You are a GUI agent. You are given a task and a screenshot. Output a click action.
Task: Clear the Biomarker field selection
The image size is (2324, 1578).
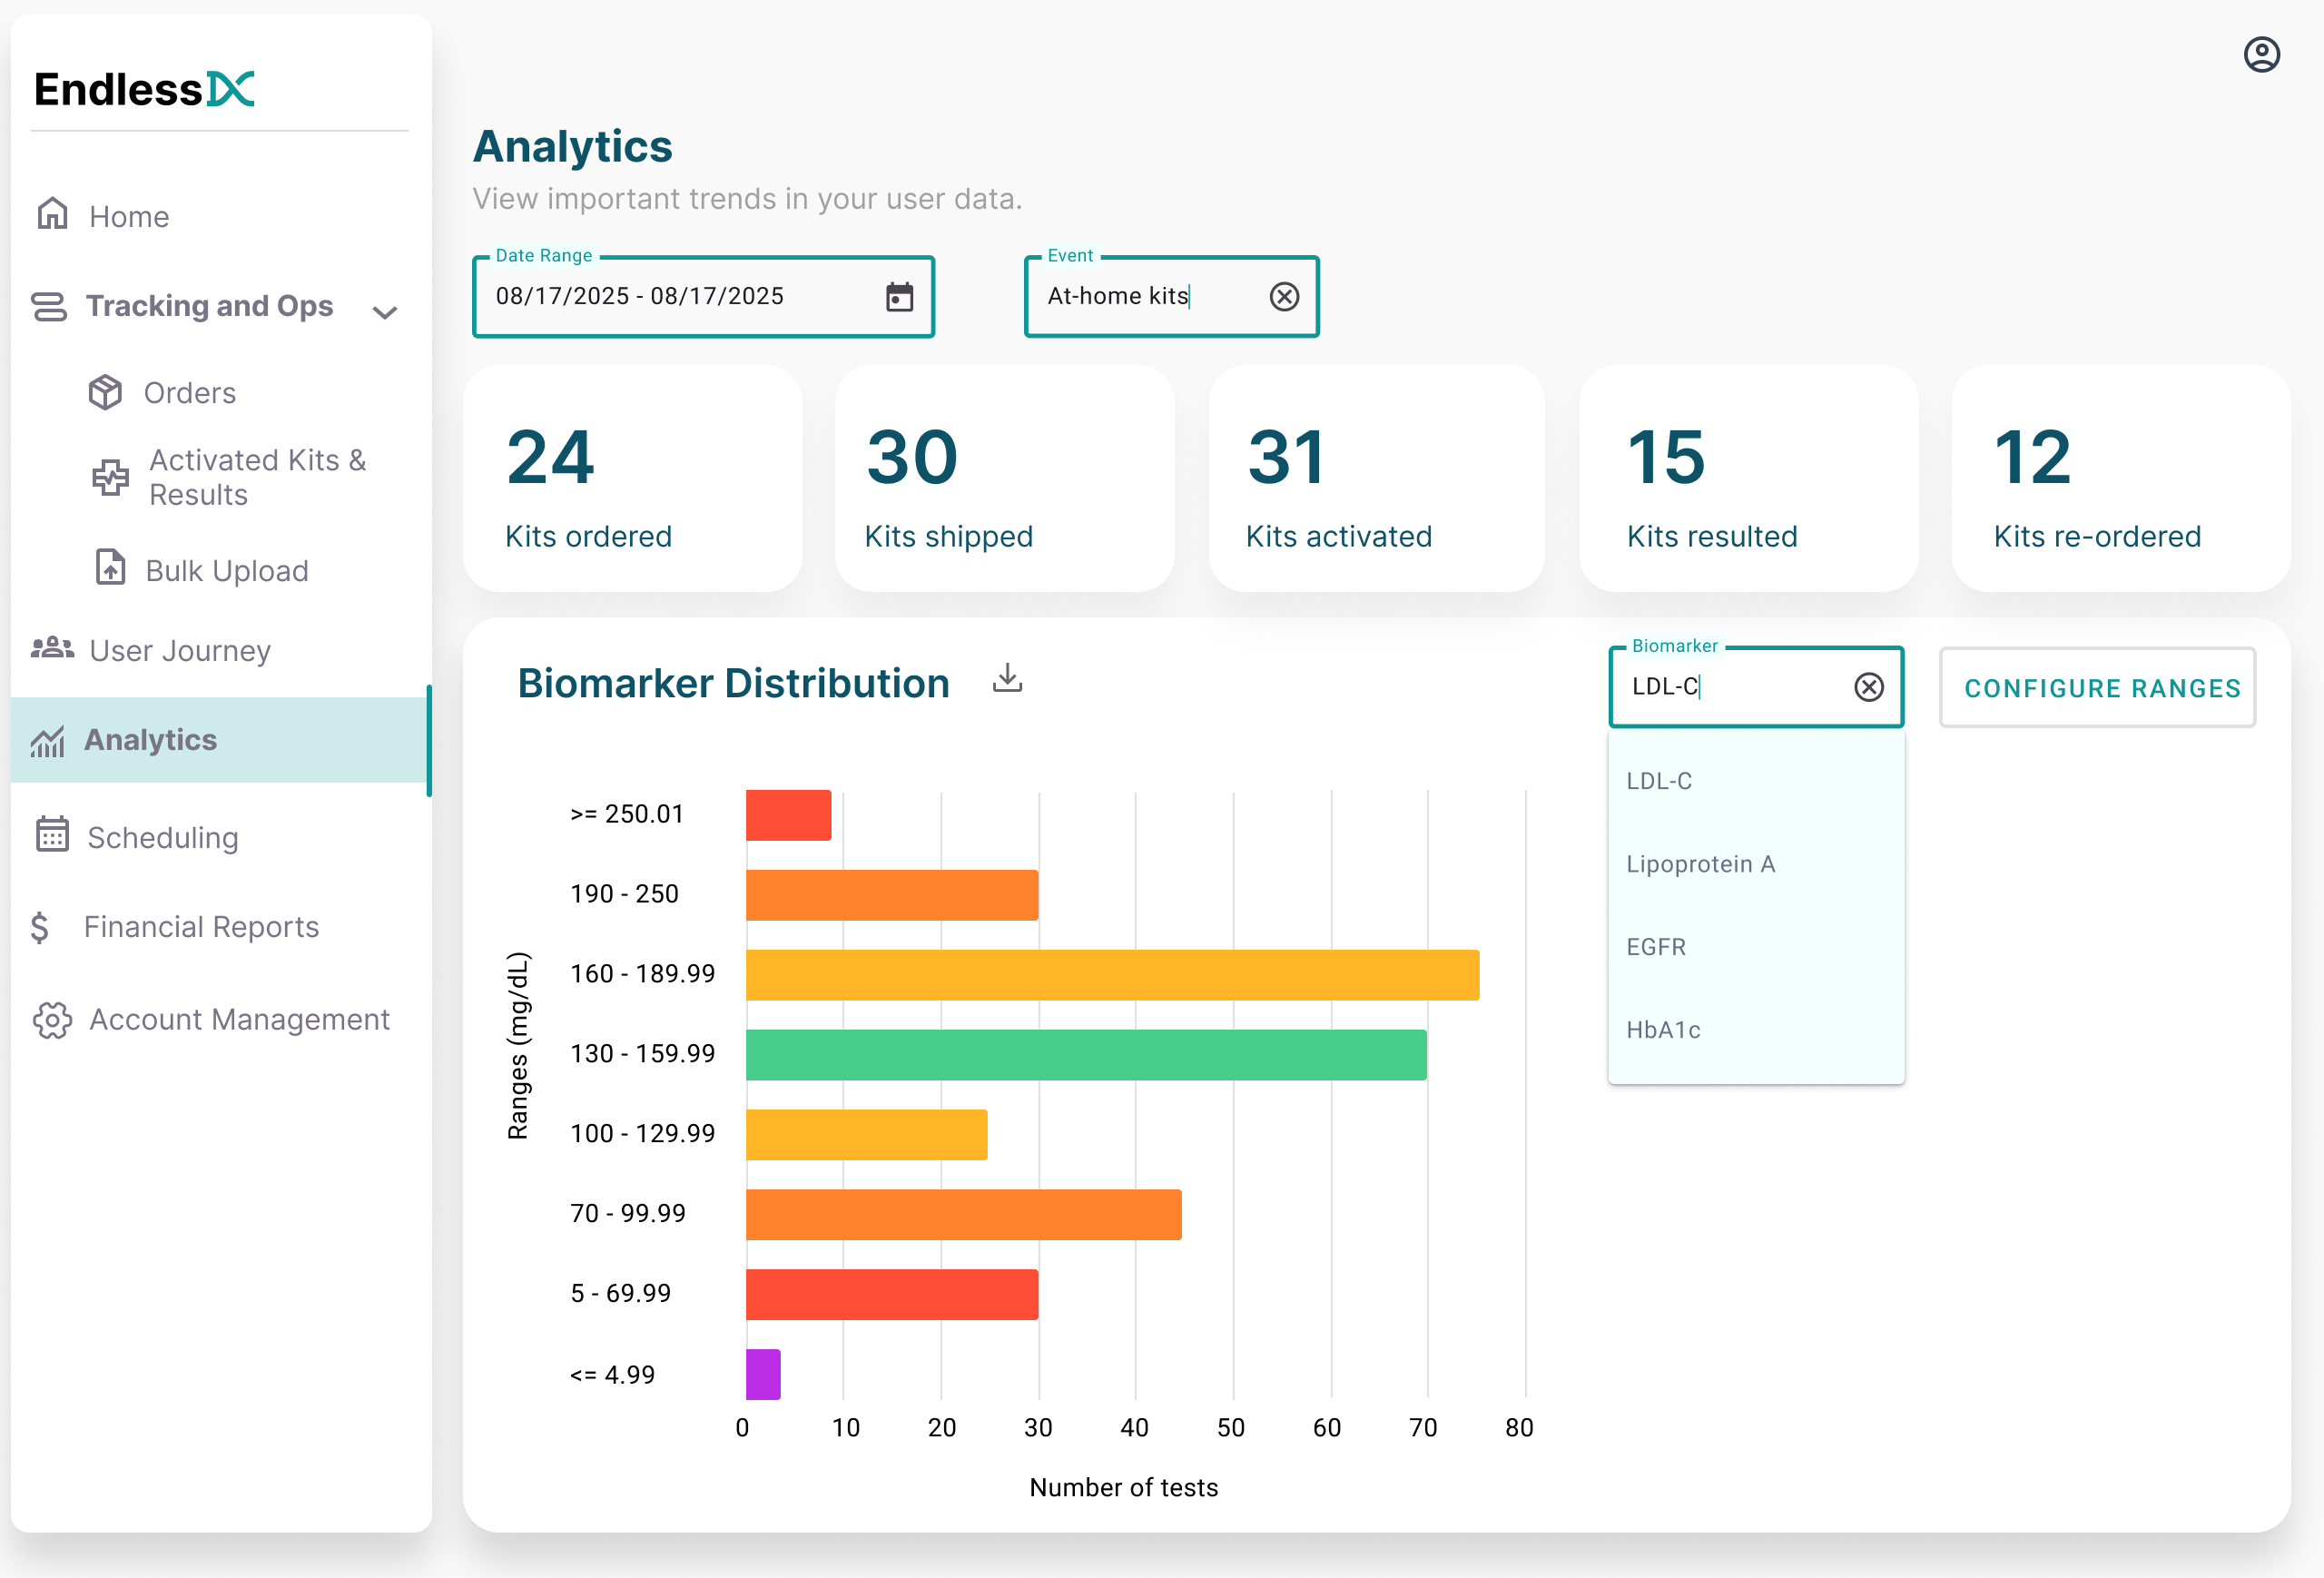(x=1868, y=687)
